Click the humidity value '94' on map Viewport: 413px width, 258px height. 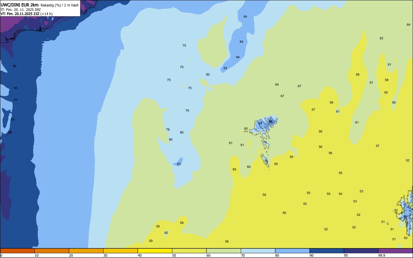(15, 100)
